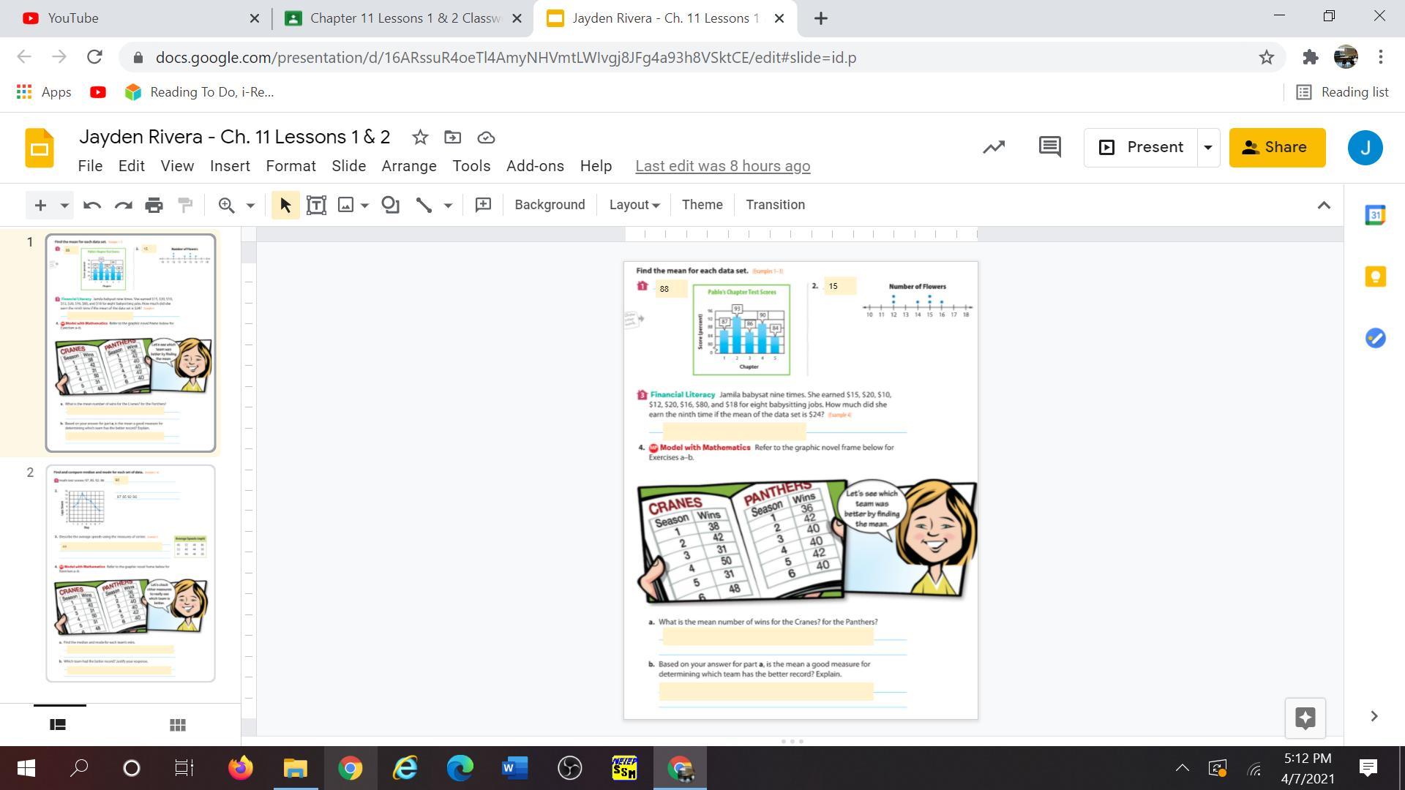1405x790 pixels.
Task: Click the Insert image icon
Action: click(x=345, y=206)
